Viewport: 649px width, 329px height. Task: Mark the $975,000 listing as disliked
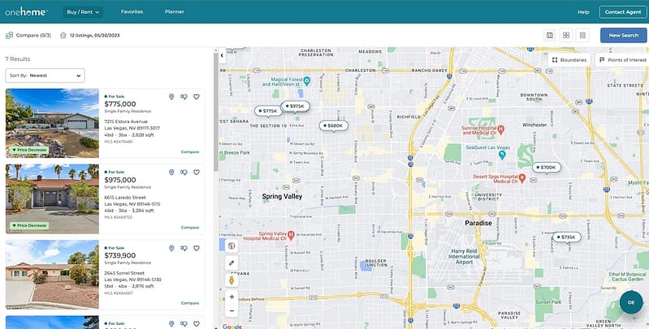tap(184, 172)
